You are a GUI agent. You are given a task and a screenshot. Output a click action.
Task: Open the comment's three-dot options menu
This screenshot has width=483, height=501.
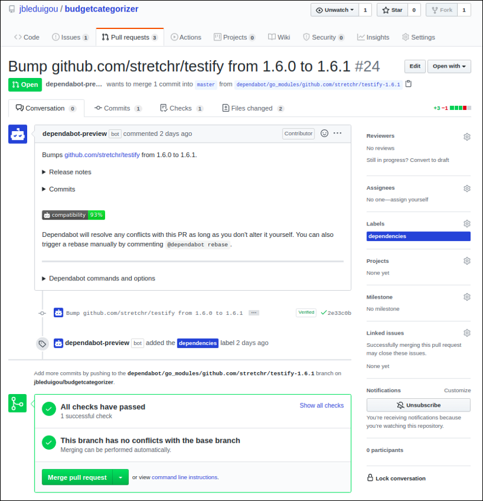click(x=337, y=133)
